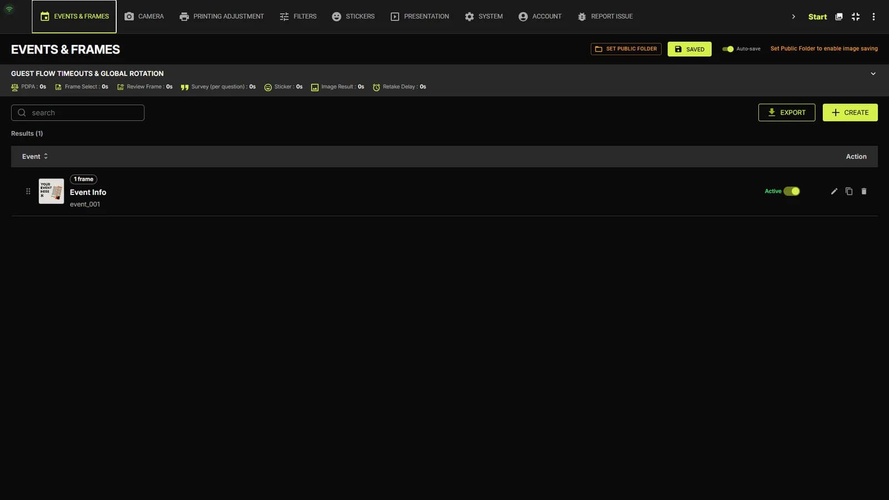Click the Set Public Folder warning link
Image resolution: width=889 pixels, height=500 pixels.
point(824,49)
